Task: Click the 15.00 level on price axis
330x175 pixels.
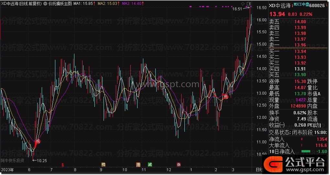Action: click(x=262, y=44)
